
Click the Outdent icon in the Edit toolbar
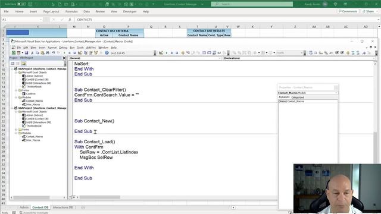pos(342,53)
